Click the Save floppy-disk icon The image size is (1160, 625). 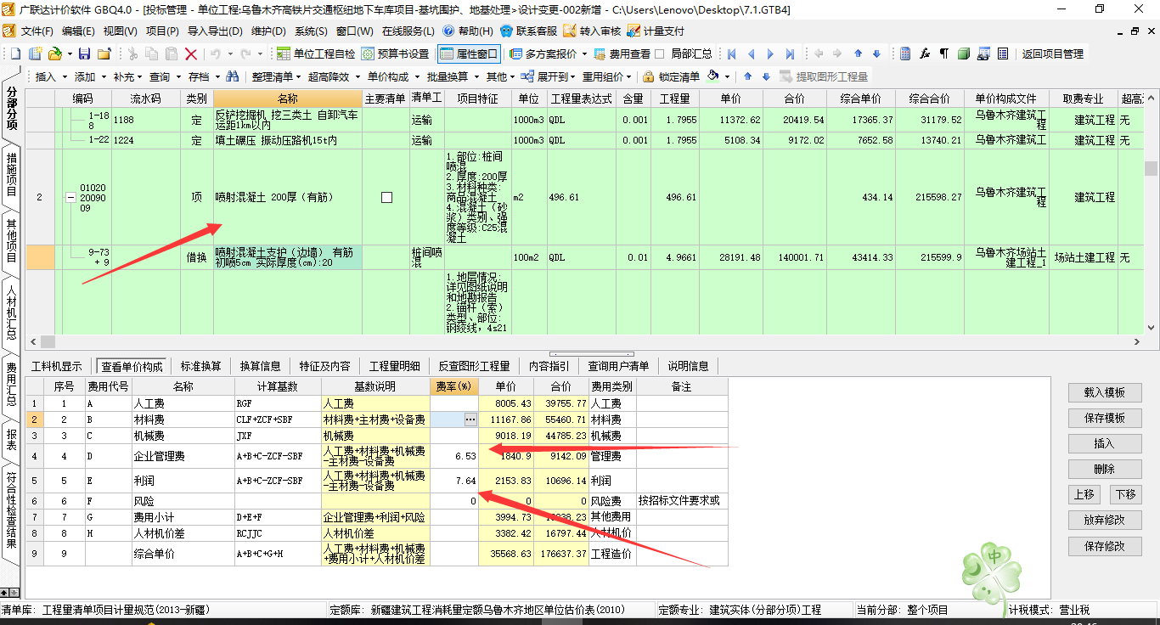(84, 53)
